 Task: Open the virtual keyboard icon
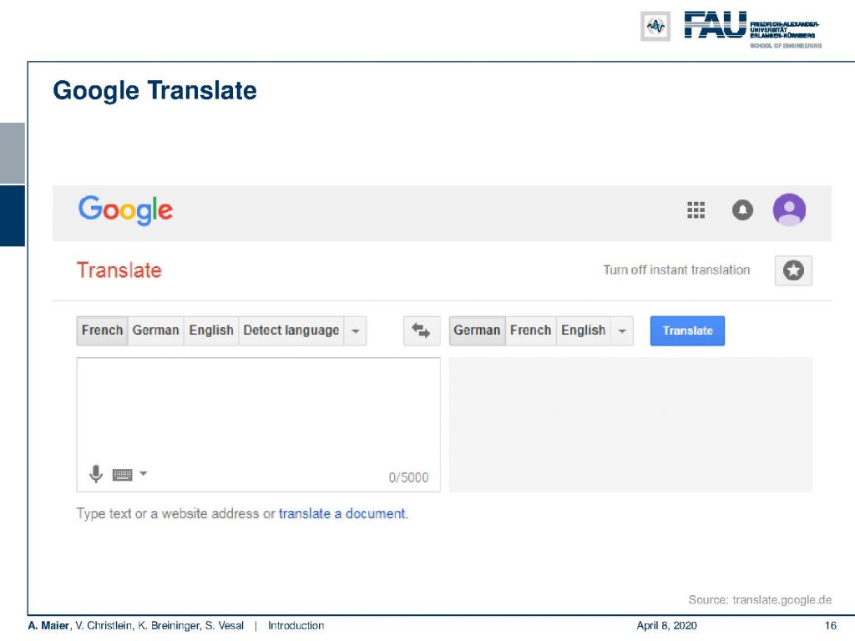[122, 475]
